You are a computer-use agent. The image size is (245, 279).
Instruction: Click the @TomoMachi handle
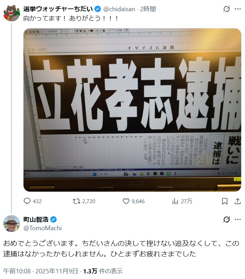click(x=42, y=228)
